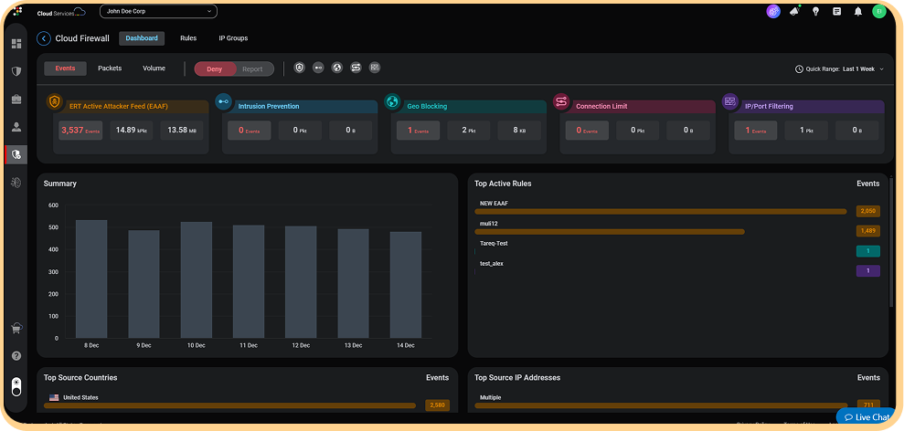Filter by Connection Limit icon in toolbar

click(356, 68)
